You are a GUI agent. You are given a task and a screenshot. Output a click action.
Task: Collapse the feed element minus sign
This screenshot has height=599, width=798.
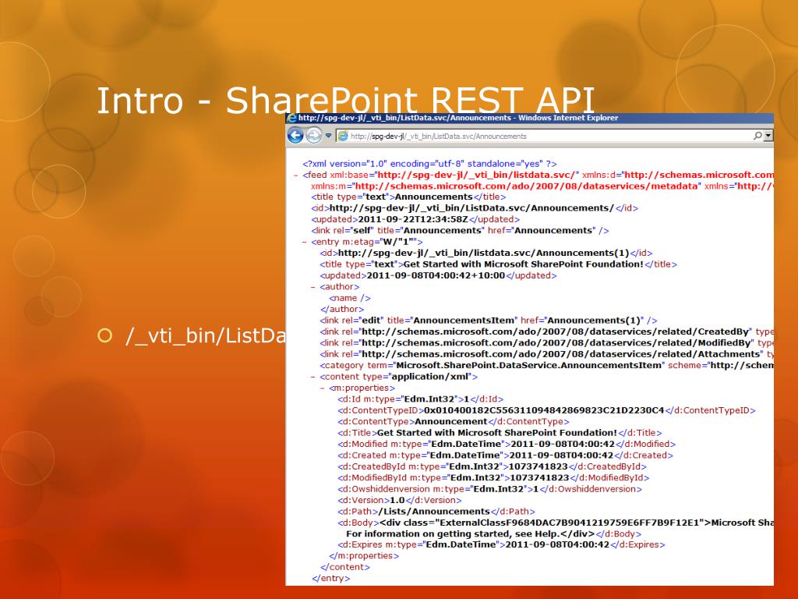pyautogui.click(x=295, y=175)
